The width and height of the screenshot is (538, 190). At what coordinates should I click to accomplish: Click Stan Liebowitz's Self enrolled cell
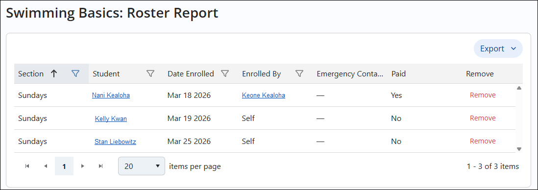248,142
